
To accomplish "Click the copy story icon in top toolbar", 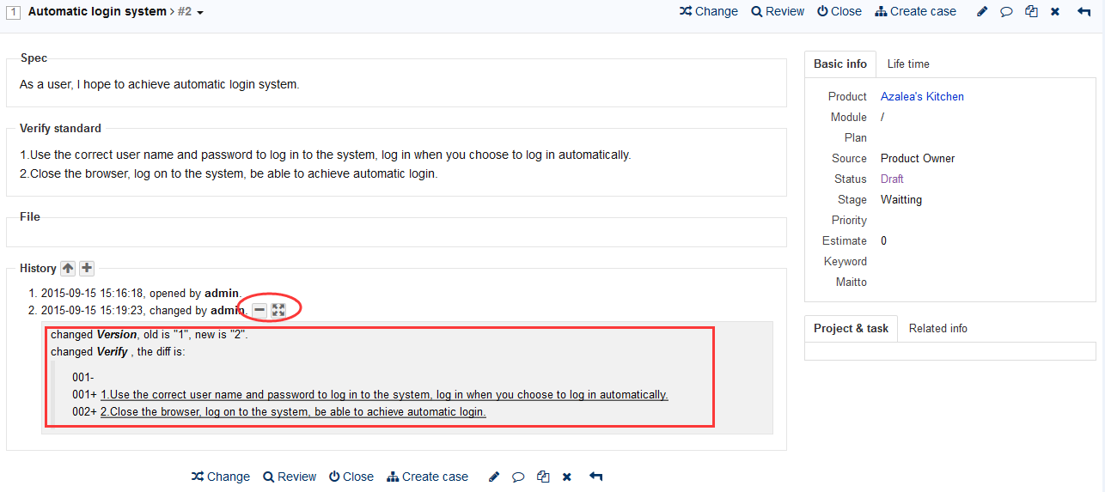I will tap(1031, 12).
